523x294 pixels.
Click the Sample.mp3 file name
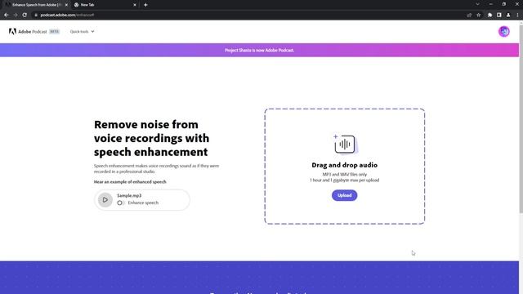(x=129, y=196)
